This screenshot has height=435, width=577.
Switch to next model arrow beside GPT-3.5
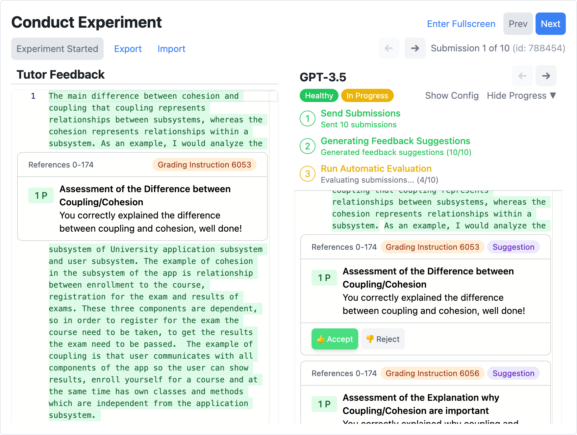(x=546, y=76)
